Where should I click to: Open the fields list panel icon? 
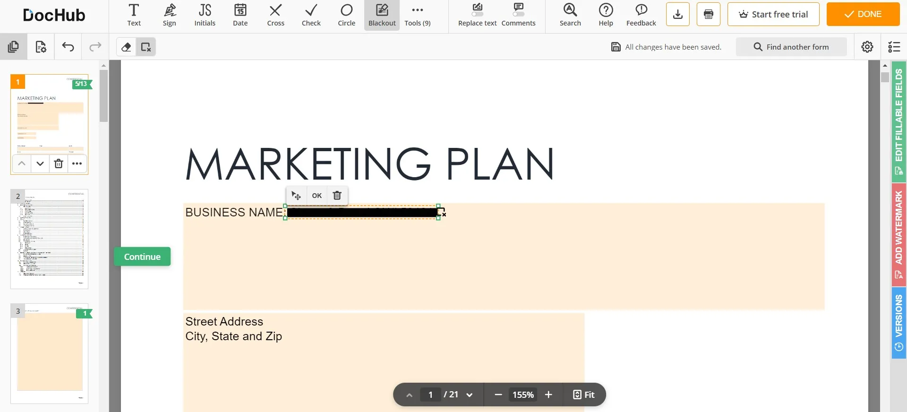(894, 47)
